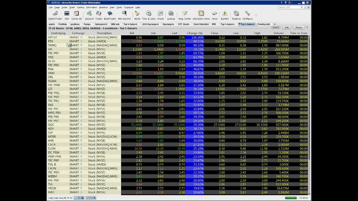This screenshot has height=201, width=358.
Task: Launch the ISW tool
Action: coord(67,15)
